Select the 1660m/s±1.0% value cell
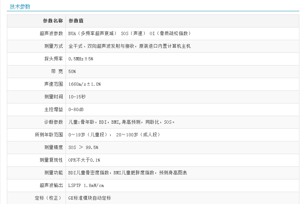The height and width of the screenshot is (204, 303). click(x=84, y=84)
